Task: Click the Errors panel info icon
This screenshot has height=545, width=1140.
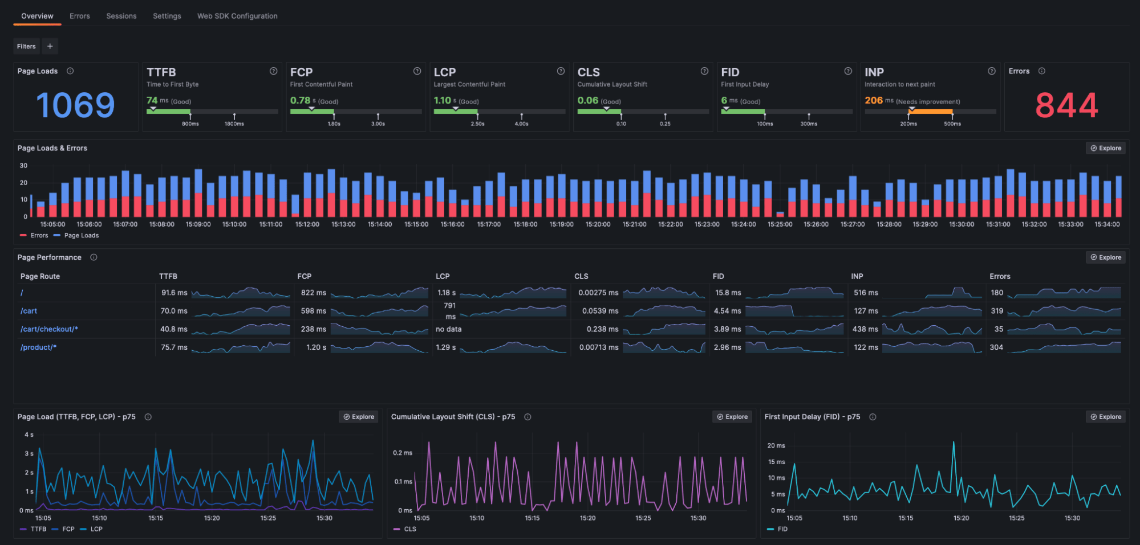Action: [x=1041, y=71]
